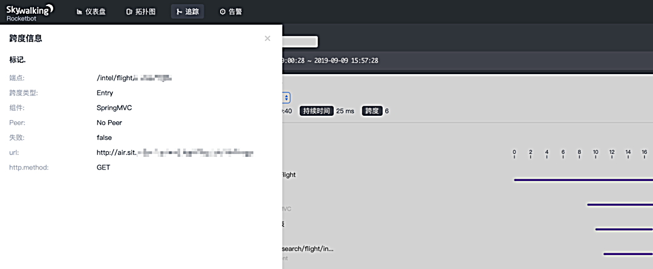Click the Entry span type value
The image size is (653, 269).
[x=105, y=93]
